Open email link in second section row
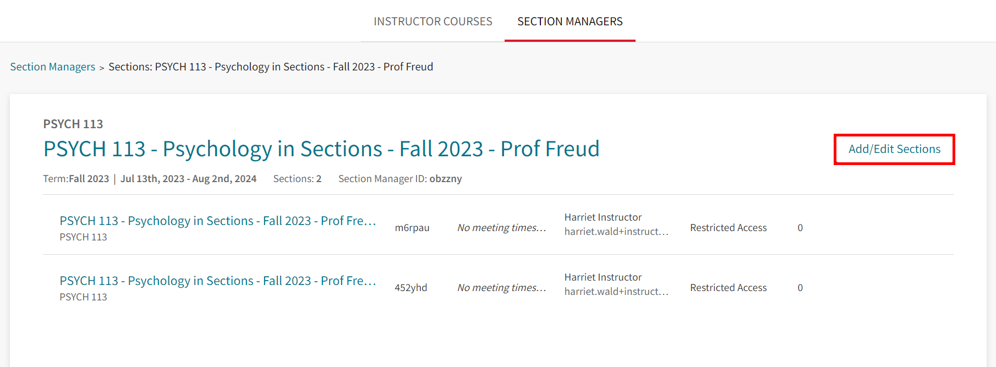This screenshot has height=367, width=996. [x=616, y=292]
